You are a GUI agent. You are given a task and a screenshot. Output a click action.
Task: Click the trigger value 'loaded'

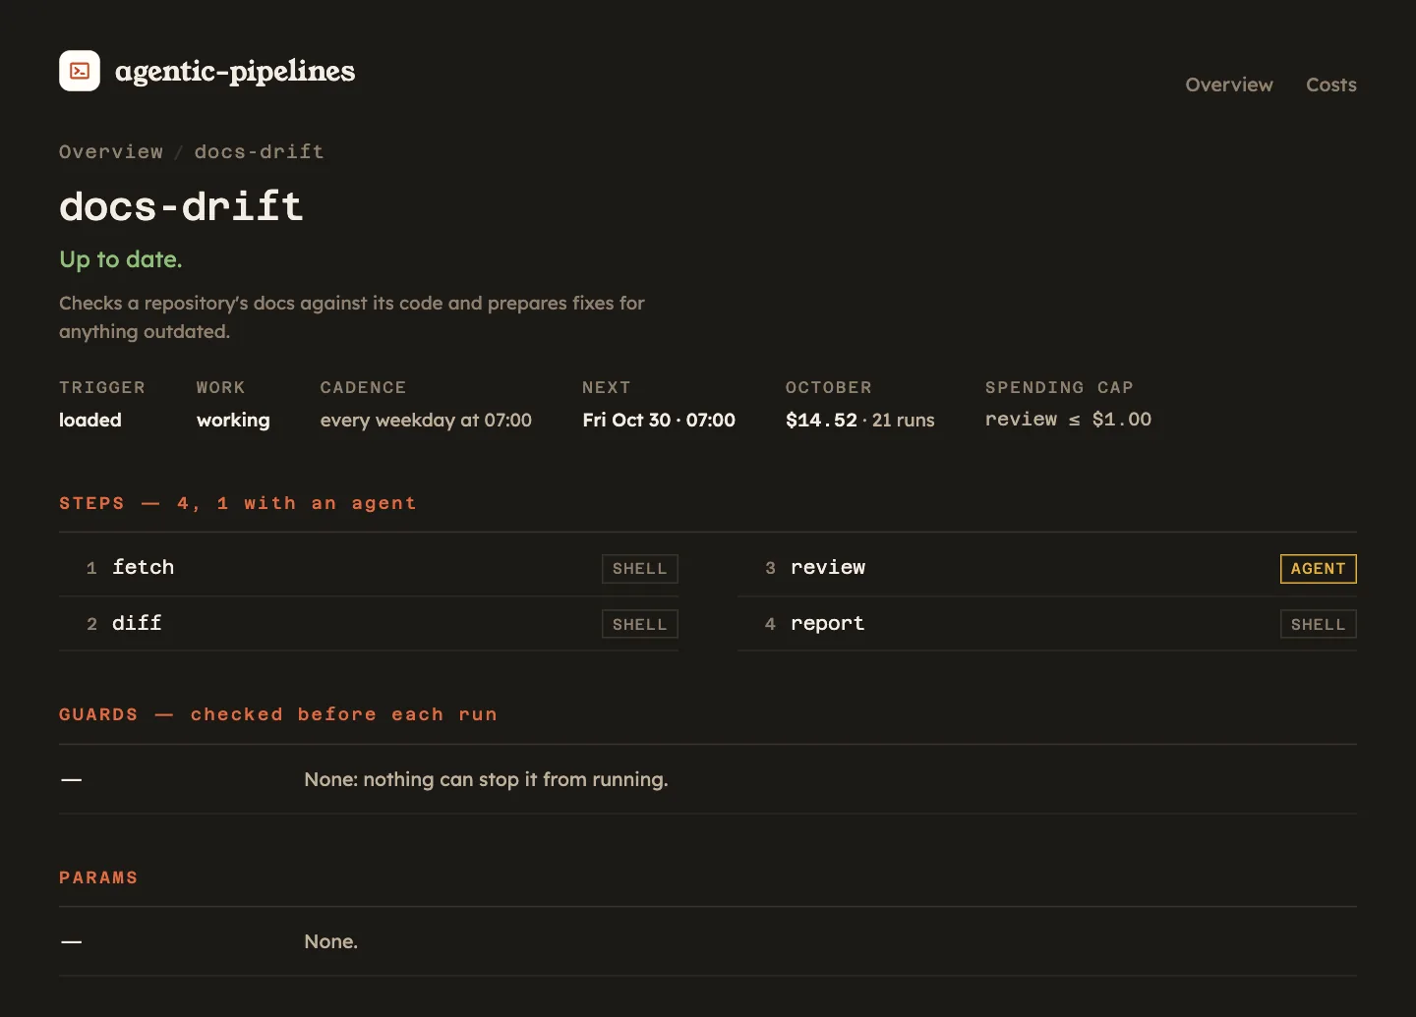pyautogui.click(x=90, y=420)
